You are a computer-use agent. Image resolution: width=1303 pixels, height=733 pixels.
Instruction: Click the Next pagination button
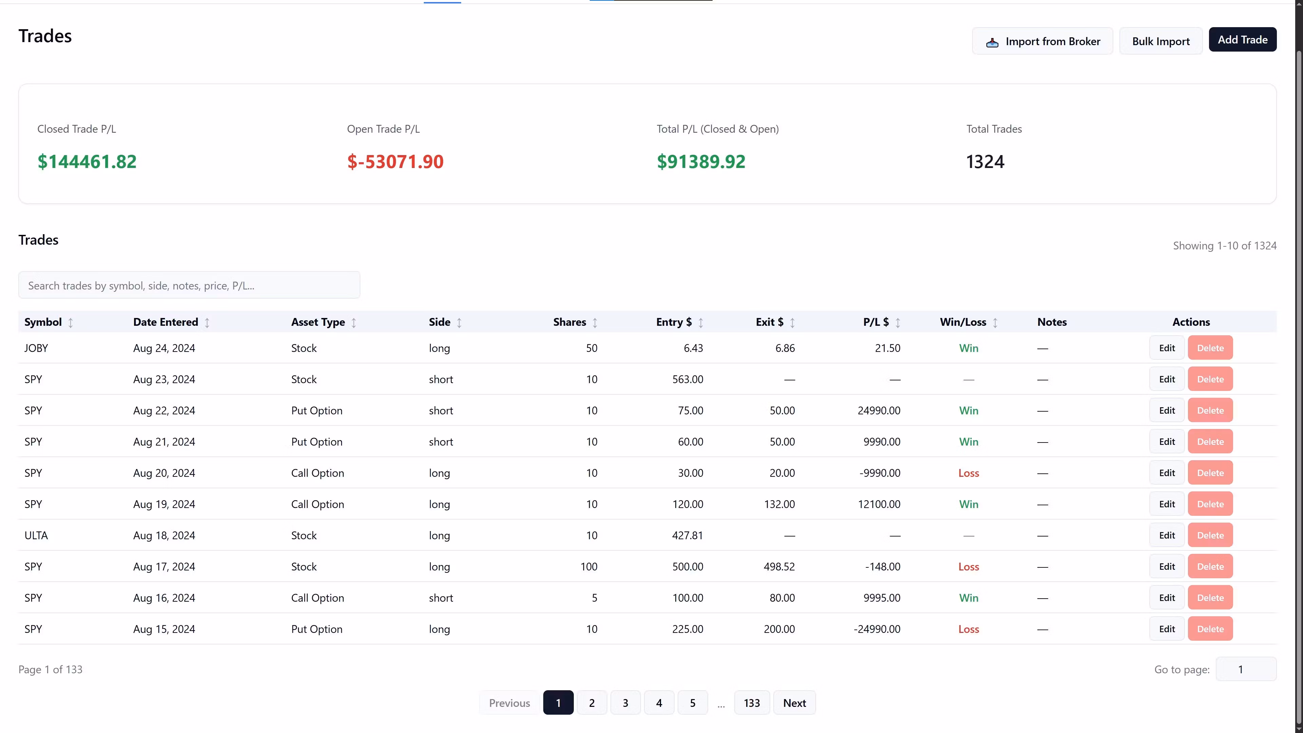tap(794, 703)
